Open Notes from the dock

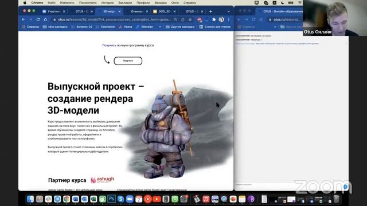242,199
